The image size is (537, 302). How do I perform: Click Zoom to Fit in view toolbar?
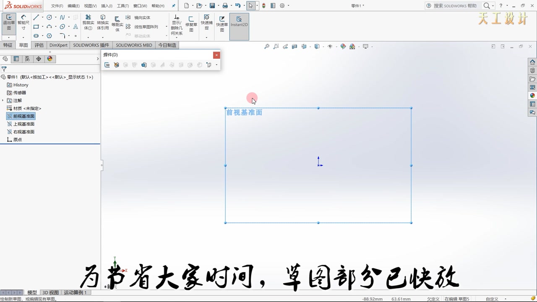(x=267, y=47)
